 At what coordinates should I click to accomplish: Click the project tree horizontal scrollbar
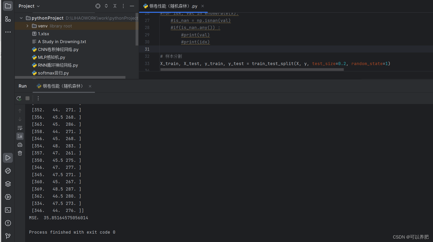coord(70,77)
